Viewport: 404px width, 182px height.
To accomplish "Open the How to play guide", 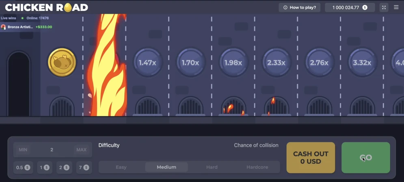I will 300,7.
